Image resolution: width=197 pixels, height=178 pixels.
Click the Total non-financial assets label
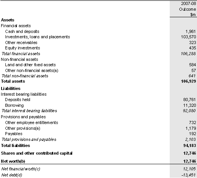25,76
